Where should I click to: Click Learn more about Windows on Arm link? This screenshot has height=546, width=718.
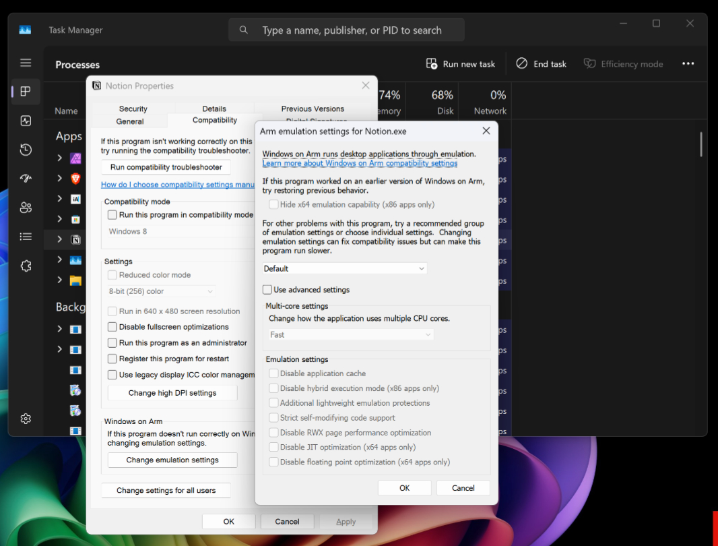(360, 163)
